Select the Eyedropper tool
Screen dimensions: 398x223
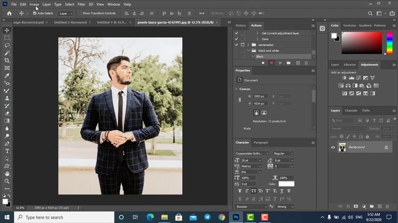(x=7, y=76)
